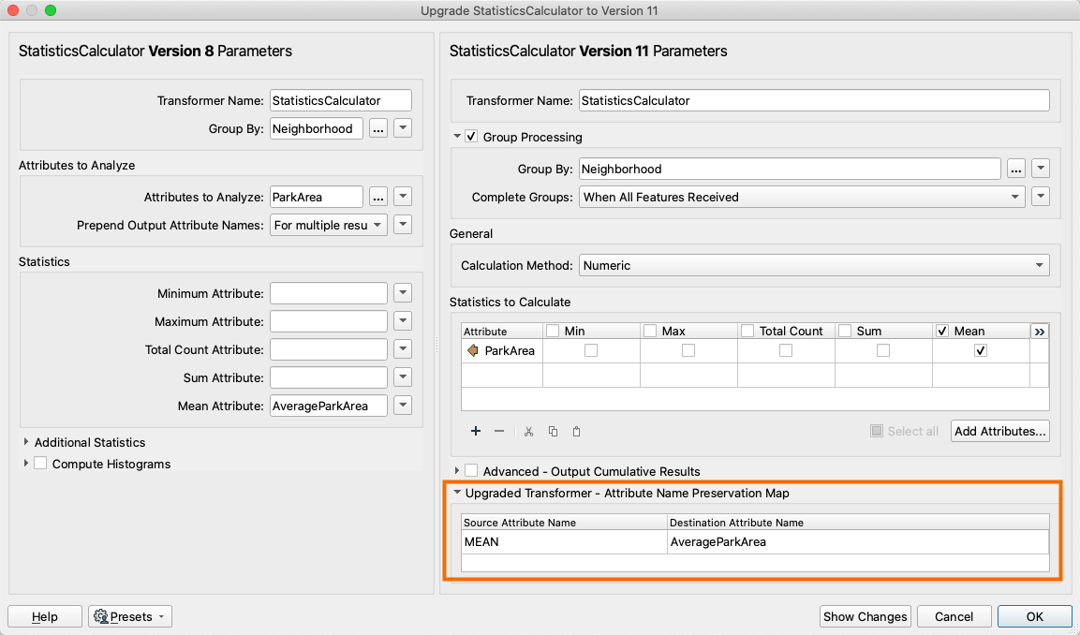The height and width of the screenshot is (635, 1080).
Task: Click the paste clipboard icon below the statistics table
Action: click(x=576, y=431)
